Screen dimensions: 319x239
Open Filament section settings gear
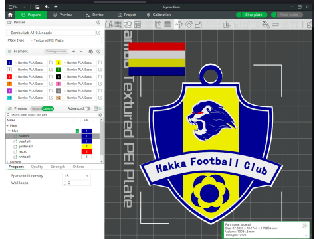pyautogui.click(x=98, y=51)
